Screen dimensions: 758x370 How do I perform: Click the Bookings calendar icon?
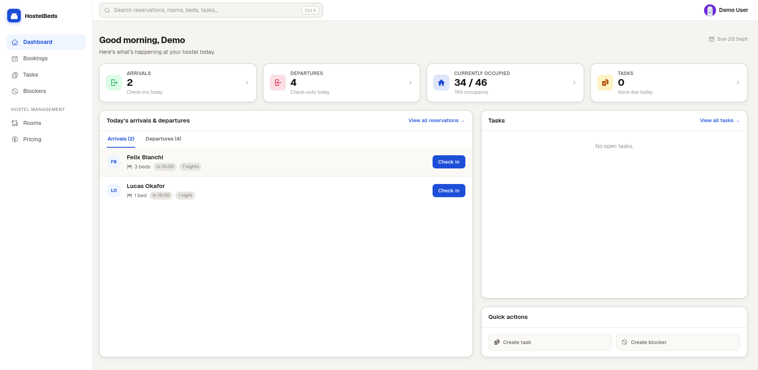pos(15,59)
